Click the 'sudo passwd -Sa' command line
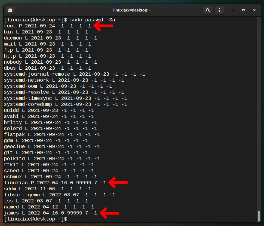The image size is (264, 226). pos(60,20)
